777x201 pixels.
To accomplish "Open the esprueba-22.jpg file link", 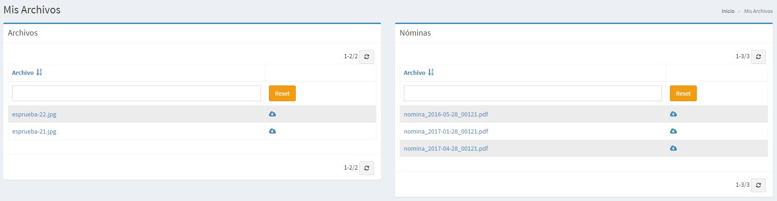I will tap(34, 114).
